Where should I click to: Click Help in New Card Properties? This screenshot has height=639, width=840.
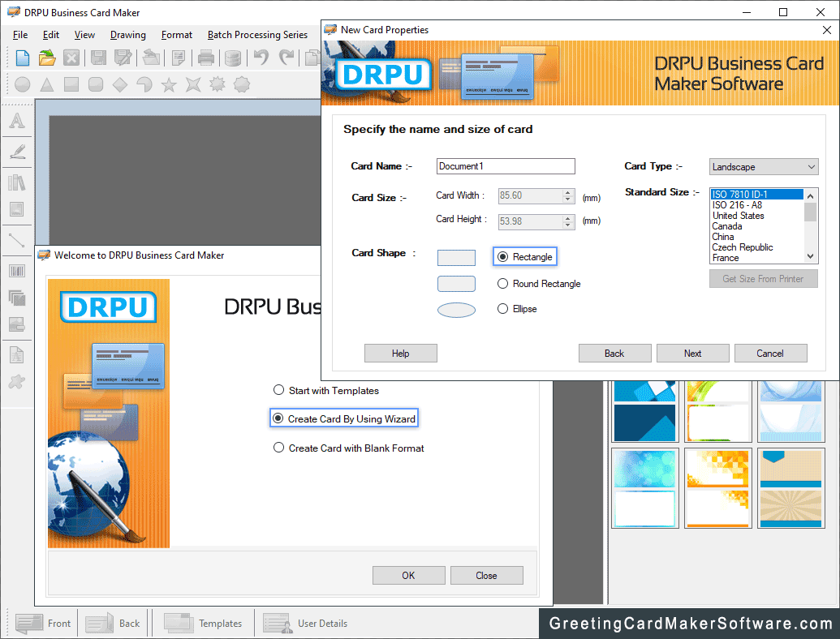pyautogui.click(x=401, y=354)
